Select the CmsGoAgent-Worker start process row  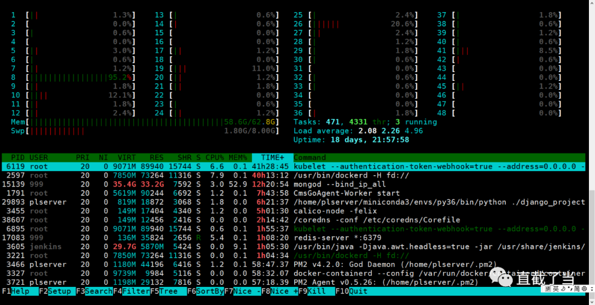coord(294,193)
